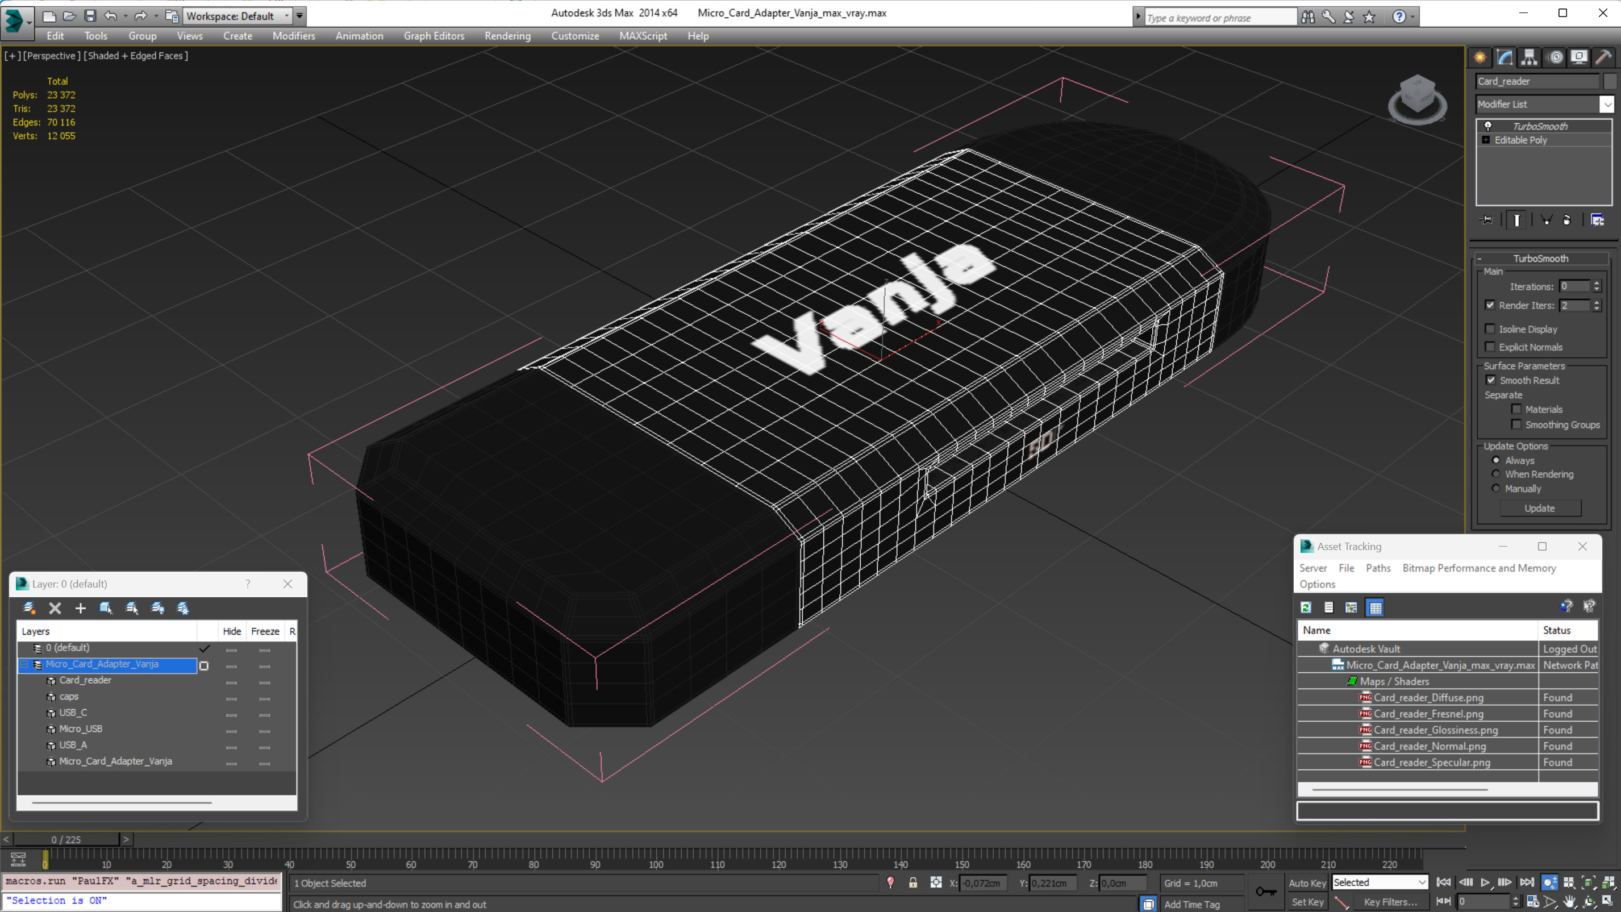
Task: Click Freeze/Unfreeze All Layers icon
Action: (182, 608)
